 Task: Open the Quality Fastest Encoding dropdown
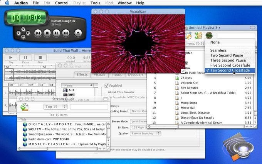[146, 134]
